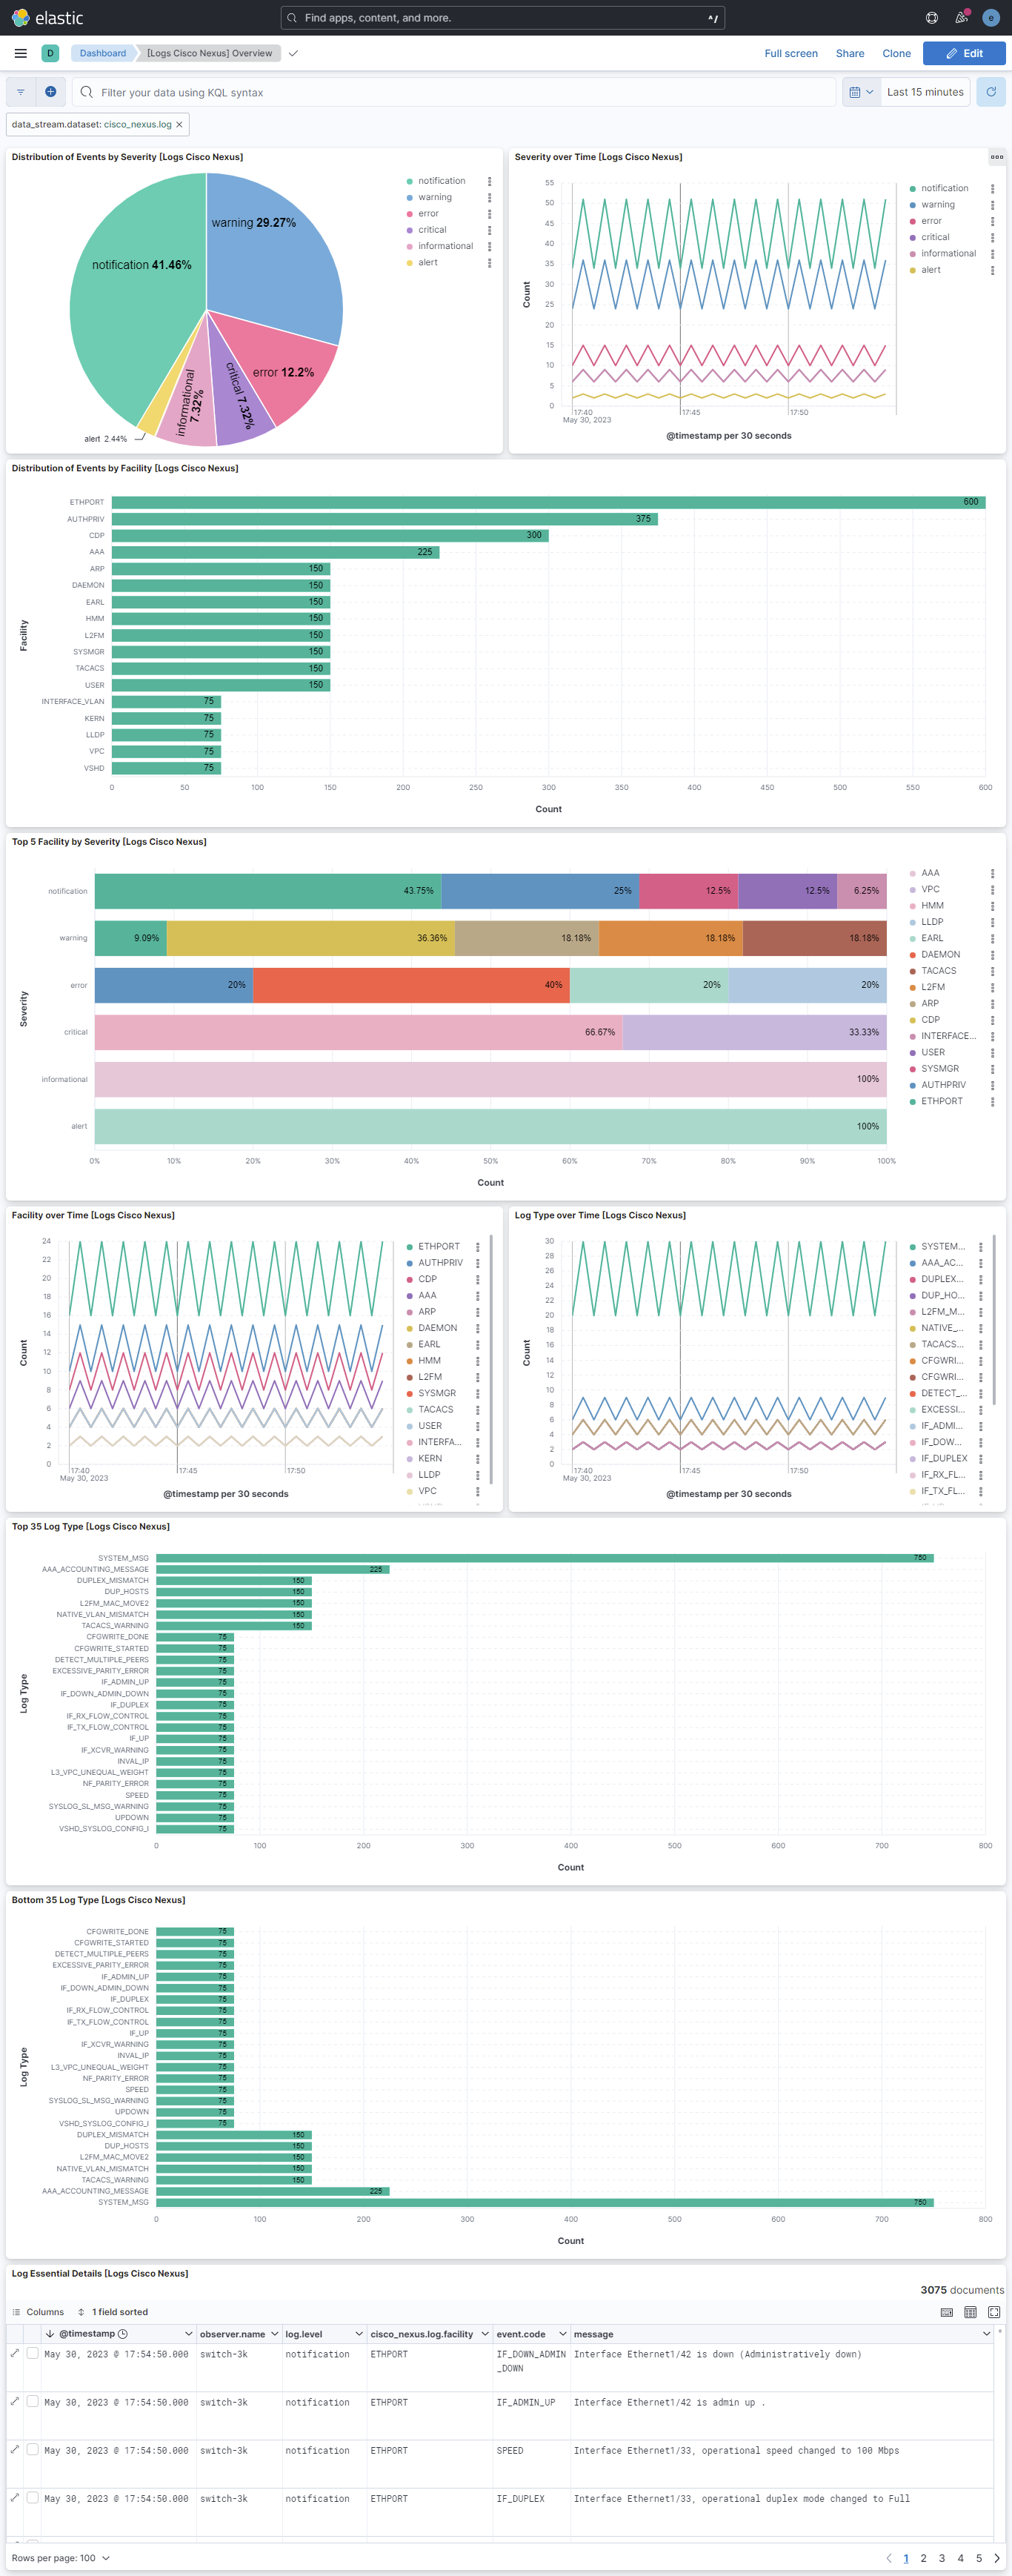Click the refresh query button
Image resolution: width=1012 pixels, height=2576 pixels.
tap(990, 92)
